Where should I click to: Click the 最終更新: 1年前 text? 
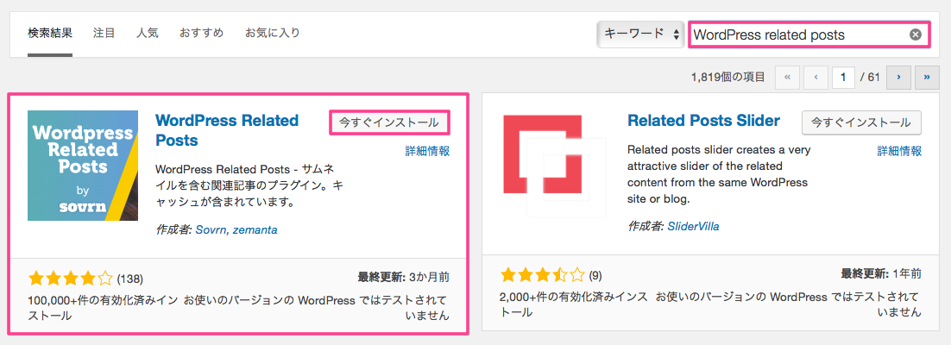881,273
